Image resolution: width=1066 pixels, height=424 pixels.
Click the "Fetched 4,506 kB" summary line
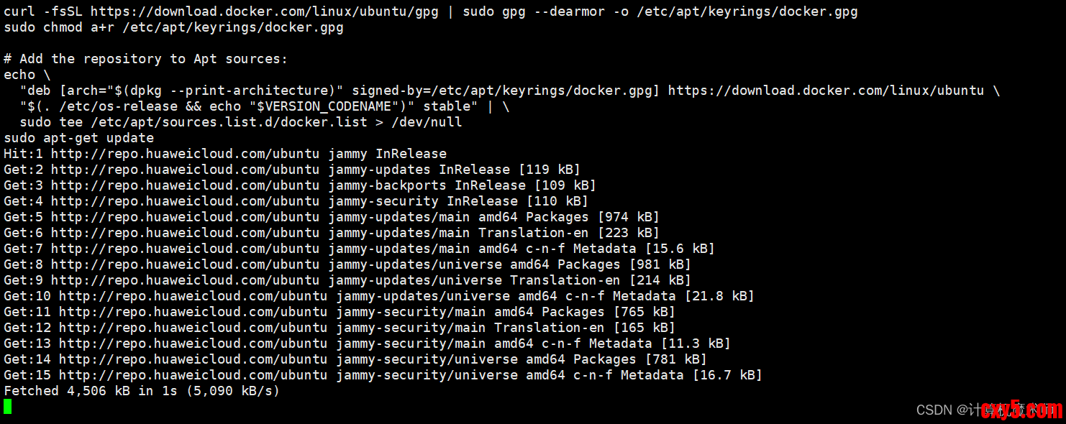142,391
